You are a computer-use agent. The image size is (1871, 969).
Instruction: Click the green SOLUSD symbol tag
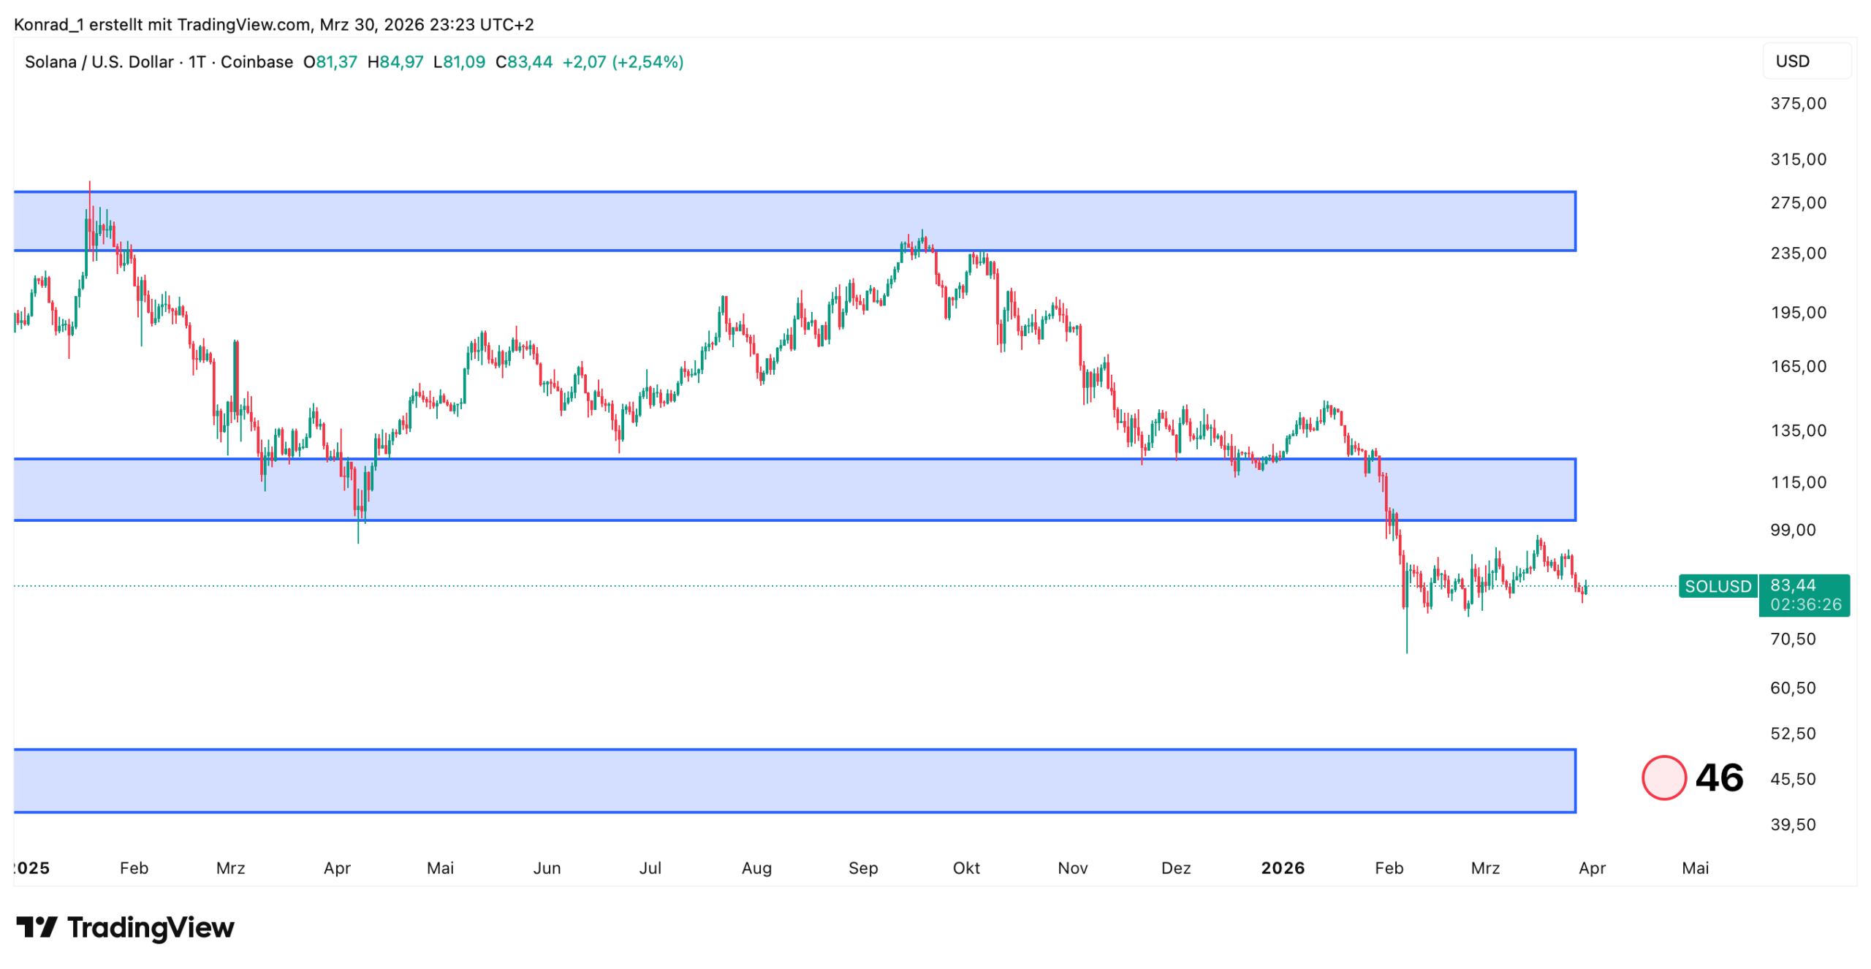[x=1717, y=585]
